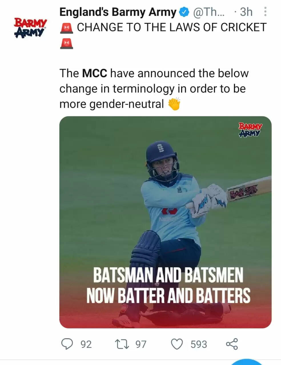Open the three-dot more options menu

click(x=265, y=12)
